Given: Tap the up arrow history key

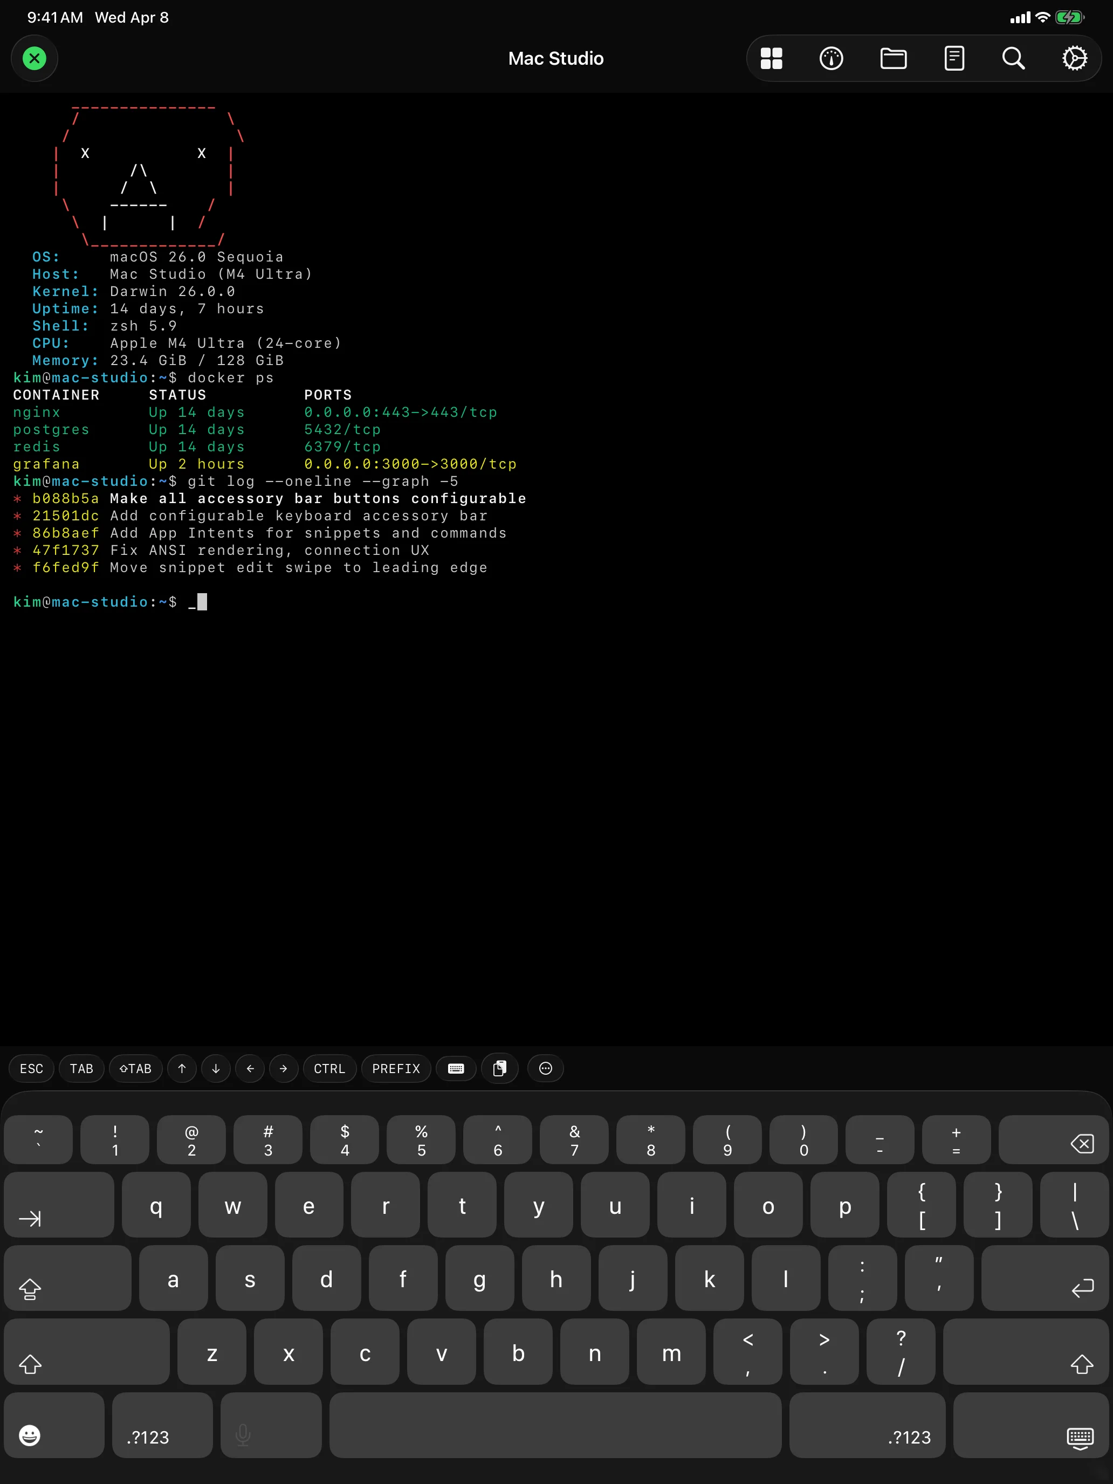Looking at the screenshot, I should point(181,1069).
